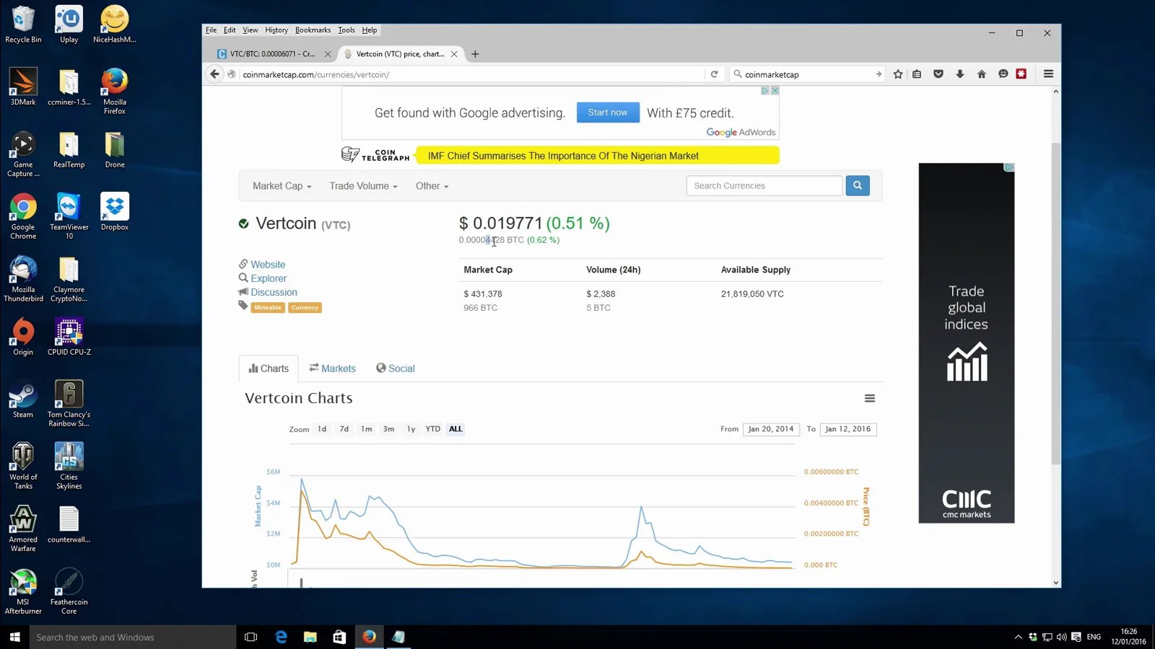Image resolution: width=1155 pixels, height=649 pixels.
Task: Expand the Other dropdown menu
Action: 432,186
